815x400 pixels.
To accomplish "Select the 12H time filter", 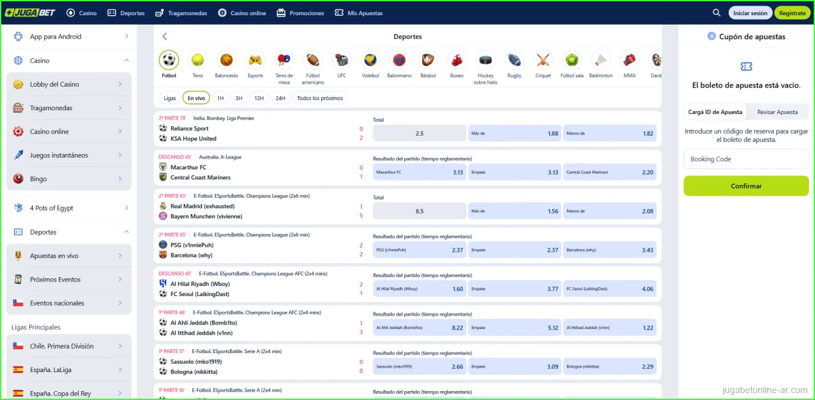I will 259,98.
